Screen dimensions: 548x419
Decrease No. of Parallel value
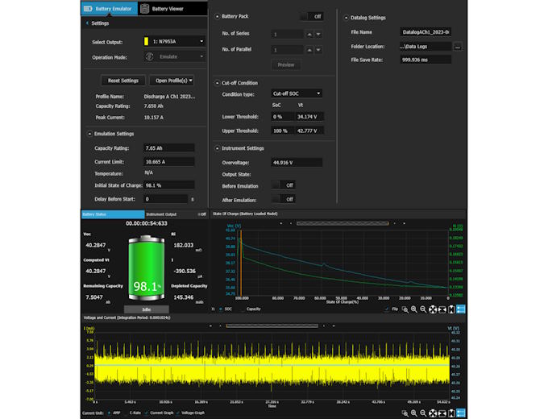coord(318,50)
